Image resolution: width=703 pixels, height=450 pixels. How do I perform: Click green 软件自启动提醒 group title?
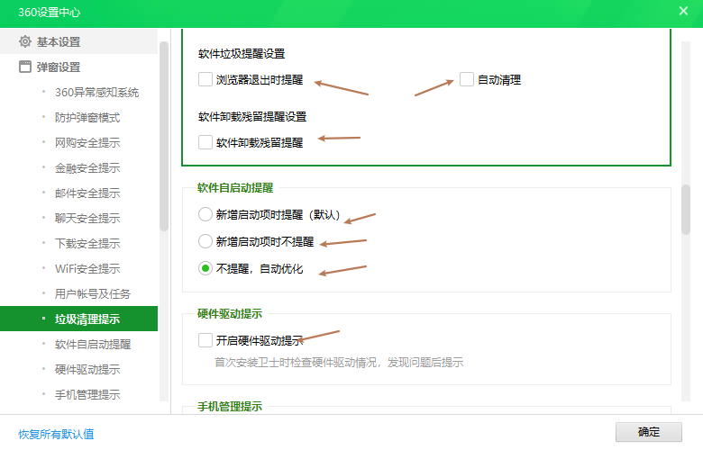click(235, 187)
